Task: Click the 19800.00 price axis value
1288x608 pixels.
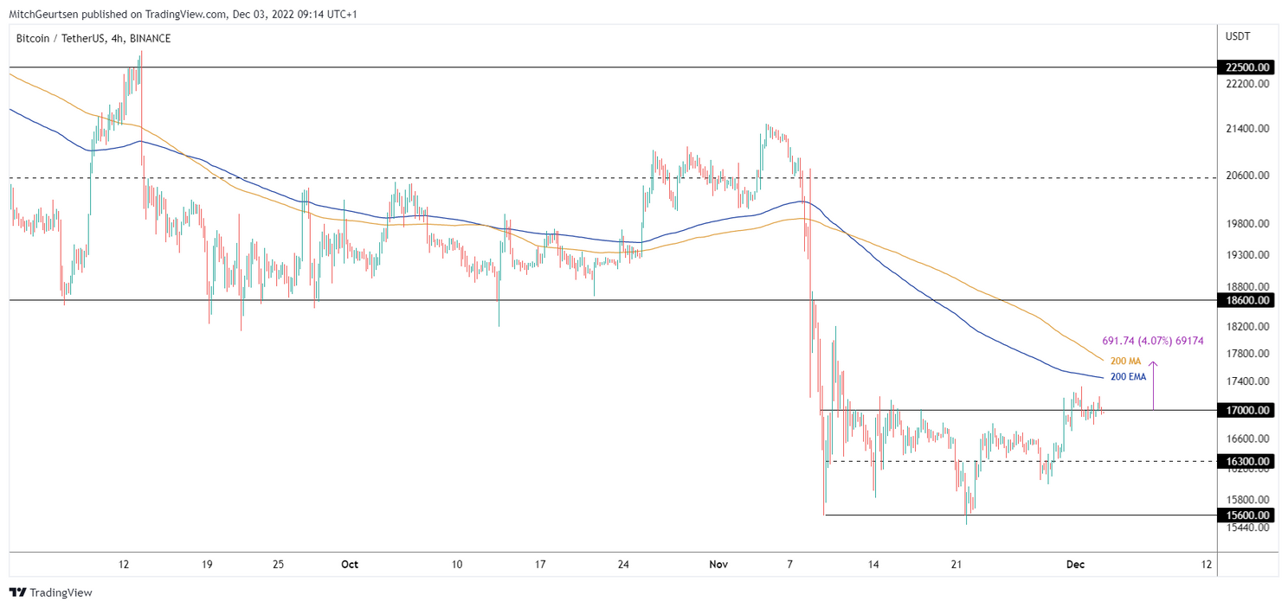Action: click(x=1247, y=224)
